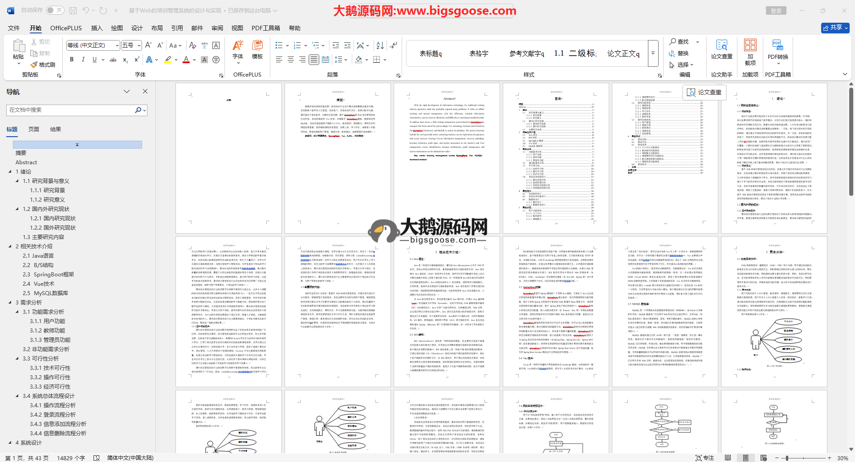
Task: Collapse the '3.3 可行性分析' tree node
Action: (x=17, y=359)
